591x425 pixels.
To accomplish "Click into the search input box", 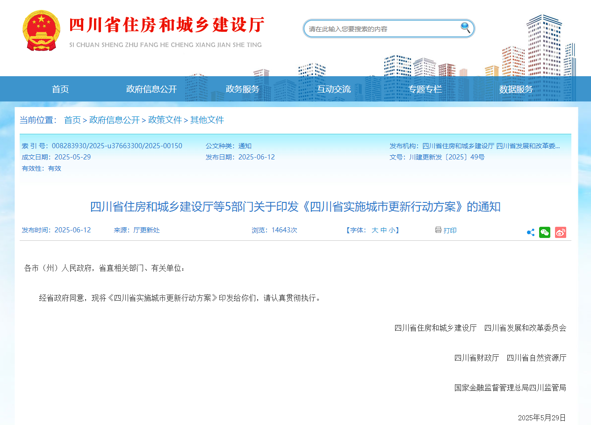I will coord(381,29).
